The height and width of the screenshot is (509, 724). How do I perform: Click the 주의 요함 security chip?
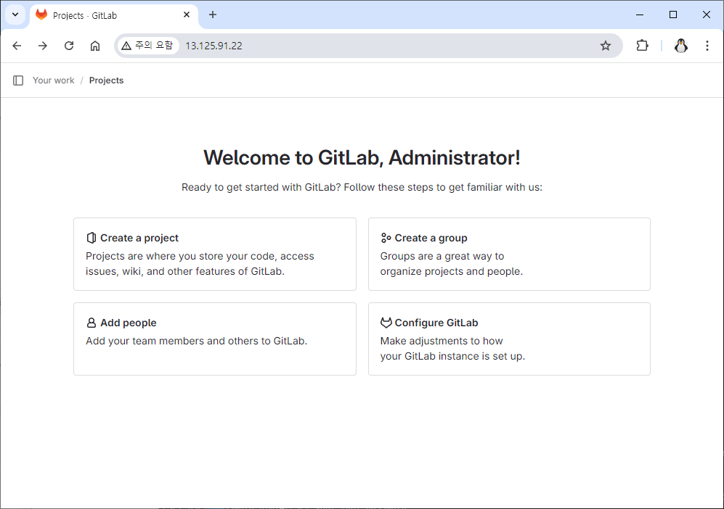[x=147, y=46]
